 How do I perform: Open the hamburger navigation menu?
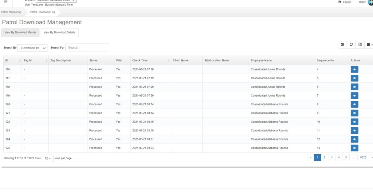click(5, 2)
